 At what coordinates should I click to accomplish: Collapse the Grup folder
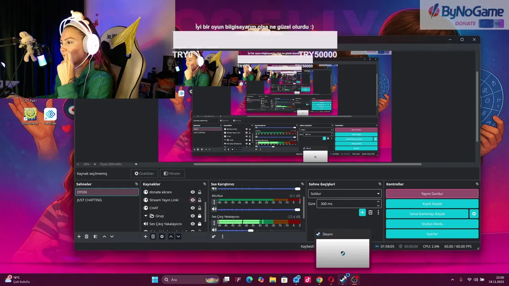coord(146,216)
